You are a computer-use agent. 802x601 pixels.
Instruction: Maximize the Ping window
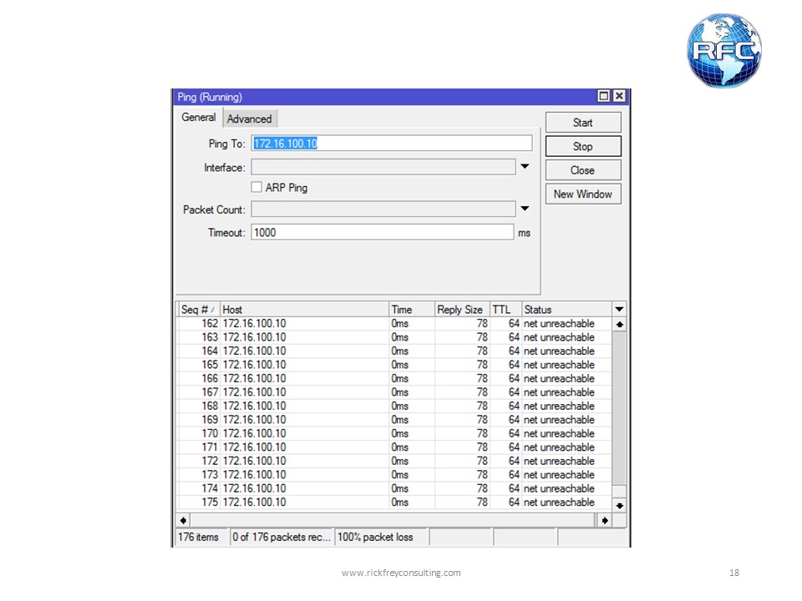(x=603, y=96)
